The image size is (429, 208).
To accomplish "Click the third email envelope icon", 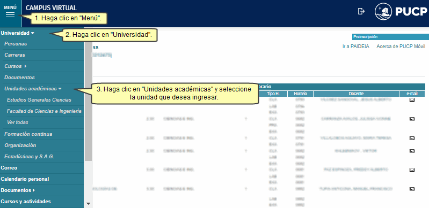I will pyautogui.click(x=412, y=138).
